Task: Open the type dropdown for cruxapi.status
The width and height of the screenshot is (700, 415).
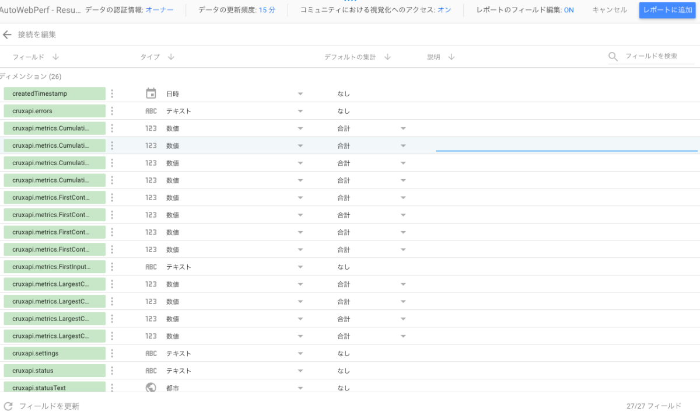Action: tap(300, 371)
